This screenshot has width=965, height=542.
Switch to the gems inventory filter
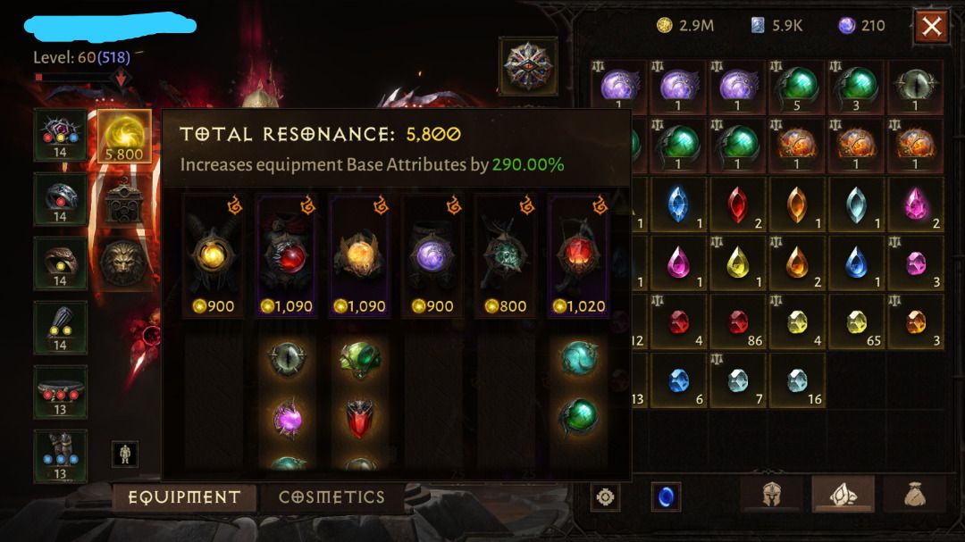843,494
